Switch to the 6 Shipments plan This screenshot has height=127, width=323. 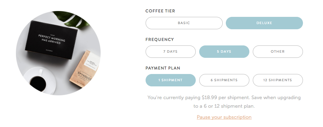[x=224, y=80]
